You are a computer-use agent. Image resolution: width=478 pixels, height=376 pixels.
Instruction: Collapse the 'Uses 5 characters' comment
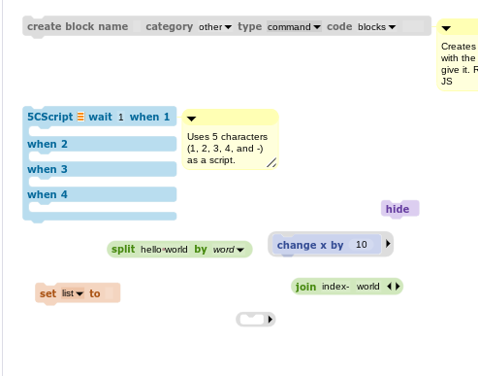[191, 119]
